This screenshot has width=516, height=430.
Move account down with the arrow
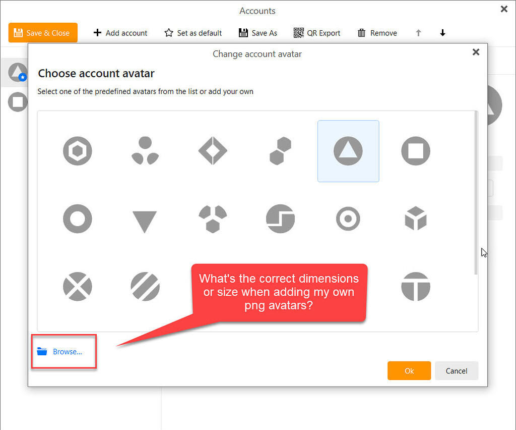(442, 33)
